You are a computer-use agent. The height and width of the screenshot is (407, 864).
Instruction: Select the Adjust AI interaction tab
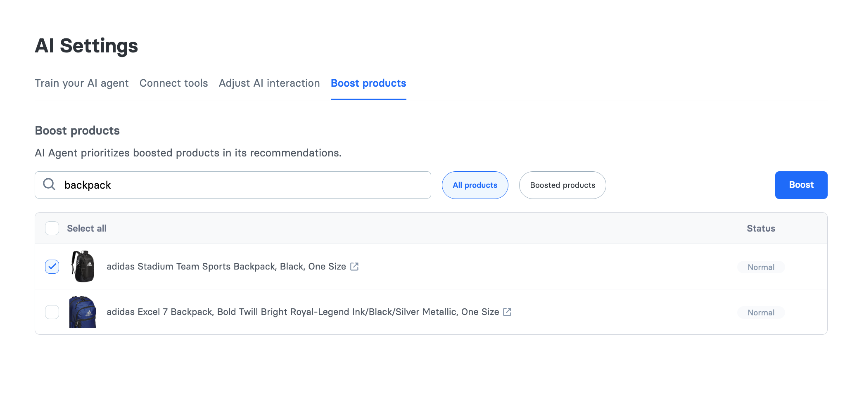(269, 83)
